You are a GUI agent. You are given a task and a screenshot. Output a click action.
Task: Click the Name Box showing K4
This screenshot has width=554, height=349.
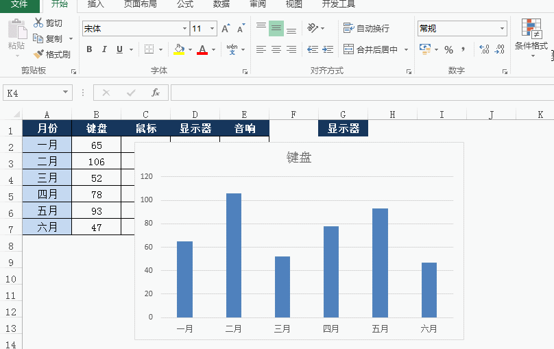tap(33, 93)
